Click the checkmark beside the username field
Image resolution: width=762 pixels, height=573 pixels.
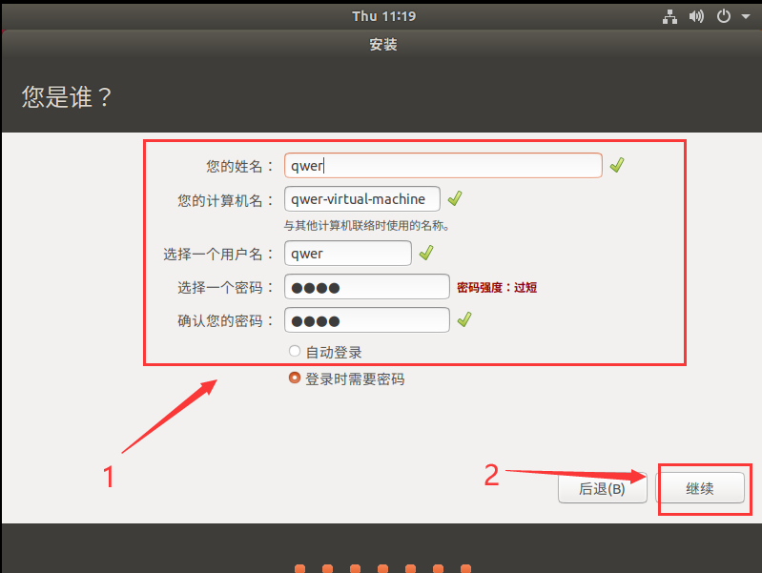(x=426, y=253)
